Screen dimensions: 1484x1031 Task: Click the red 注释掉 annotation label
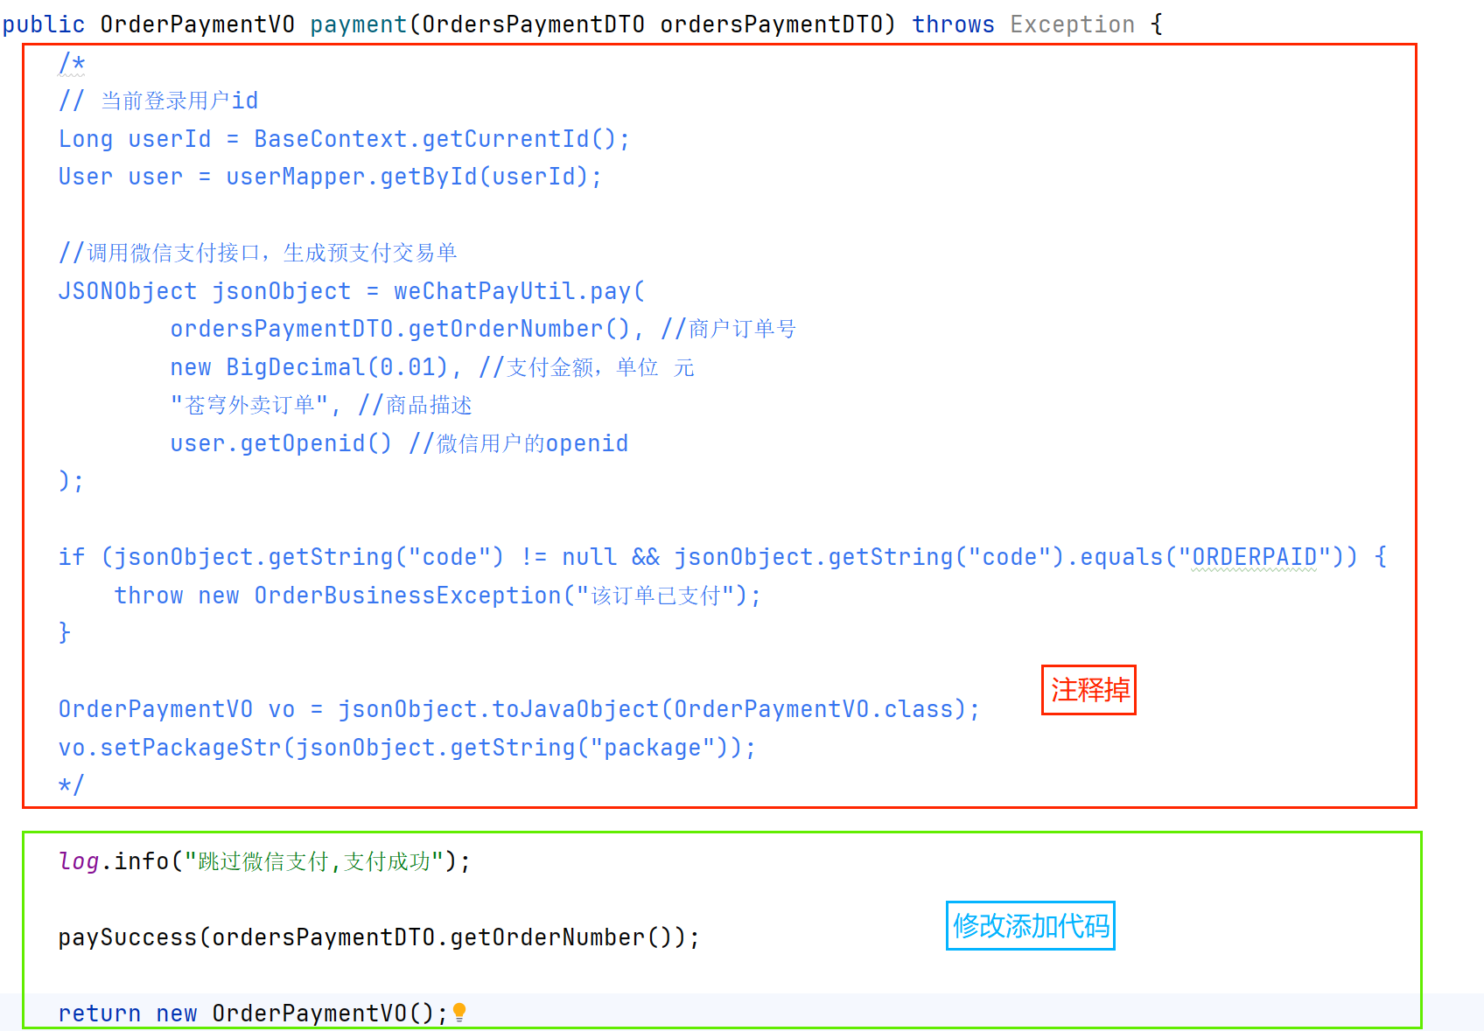(1088, 690)
